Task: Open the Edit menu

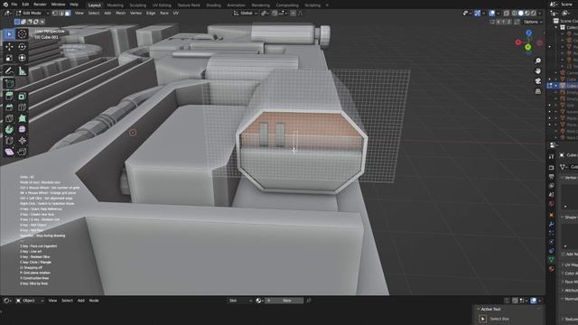Action: [x=25, y=5]
